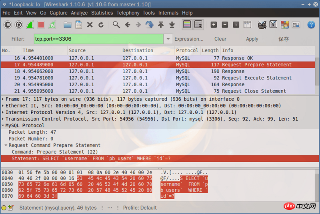This screenshot has height=214, width=320.
Task: Expand the Frame 17 tree node
Action: coord(3,99)
